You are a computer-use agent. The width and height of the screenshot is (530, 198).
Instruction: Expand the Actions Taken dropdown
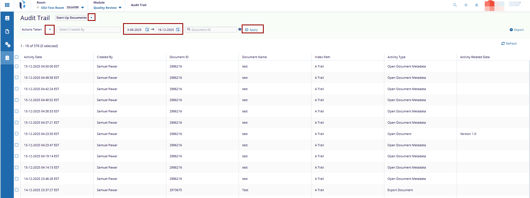[x=50, y=29]
